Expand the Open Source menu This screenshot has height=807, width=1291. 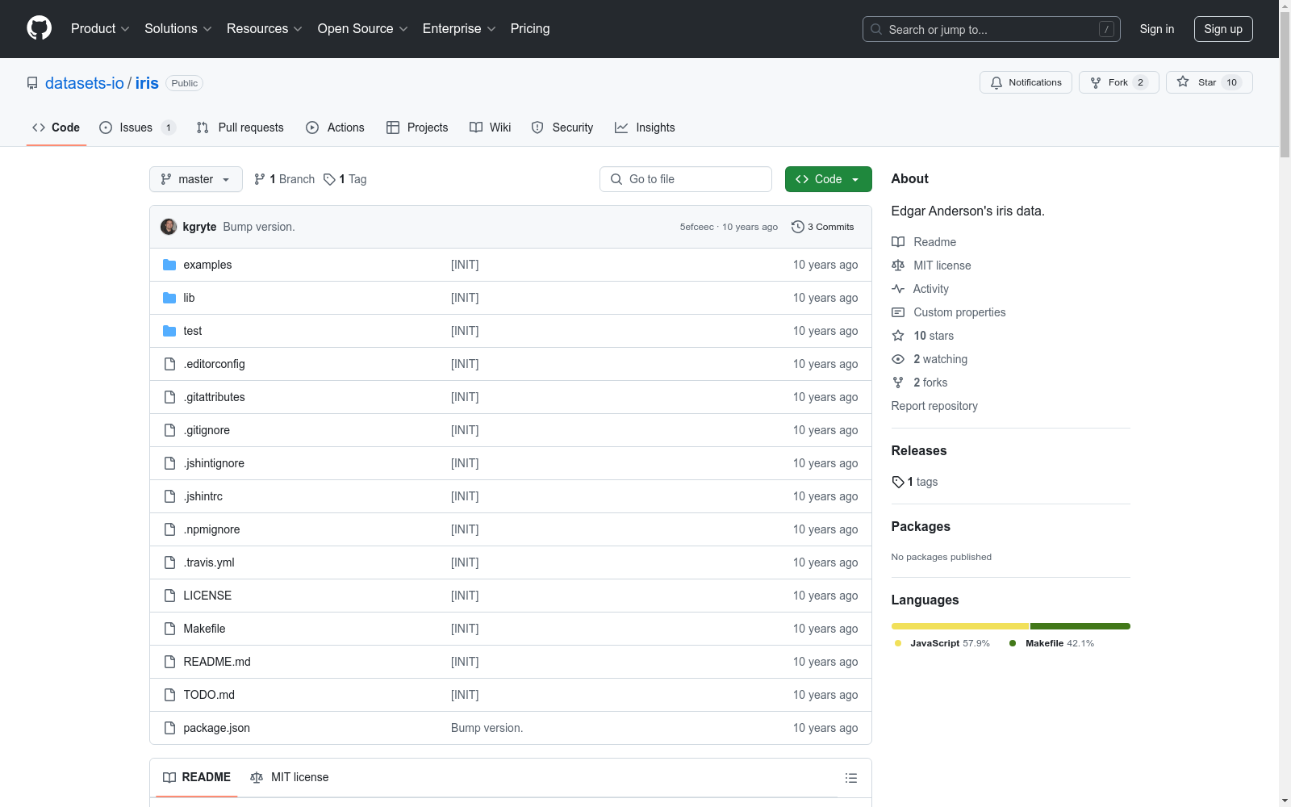pos(363,29)
